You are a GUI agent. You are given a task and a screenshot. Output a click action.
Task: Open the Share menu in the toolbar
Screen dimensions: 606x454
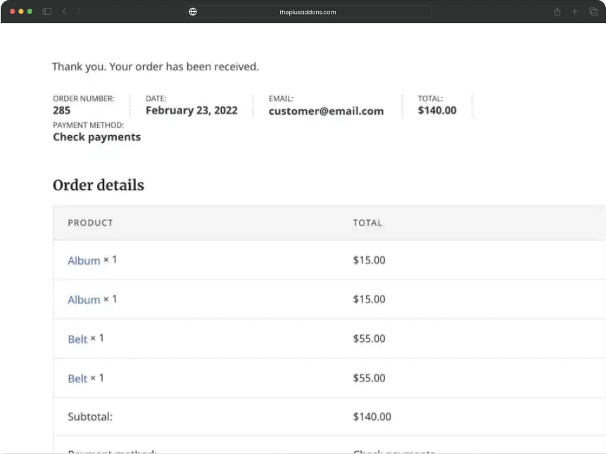pyautogui.click(x=556, y=11)
